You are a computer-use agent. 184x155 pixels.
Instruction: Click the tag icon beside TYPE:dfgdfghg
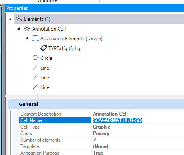(44, 48)
